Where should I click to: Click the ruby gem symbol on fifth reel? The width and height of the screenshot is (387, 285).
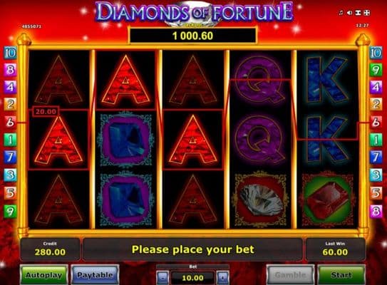pos(327,200)
